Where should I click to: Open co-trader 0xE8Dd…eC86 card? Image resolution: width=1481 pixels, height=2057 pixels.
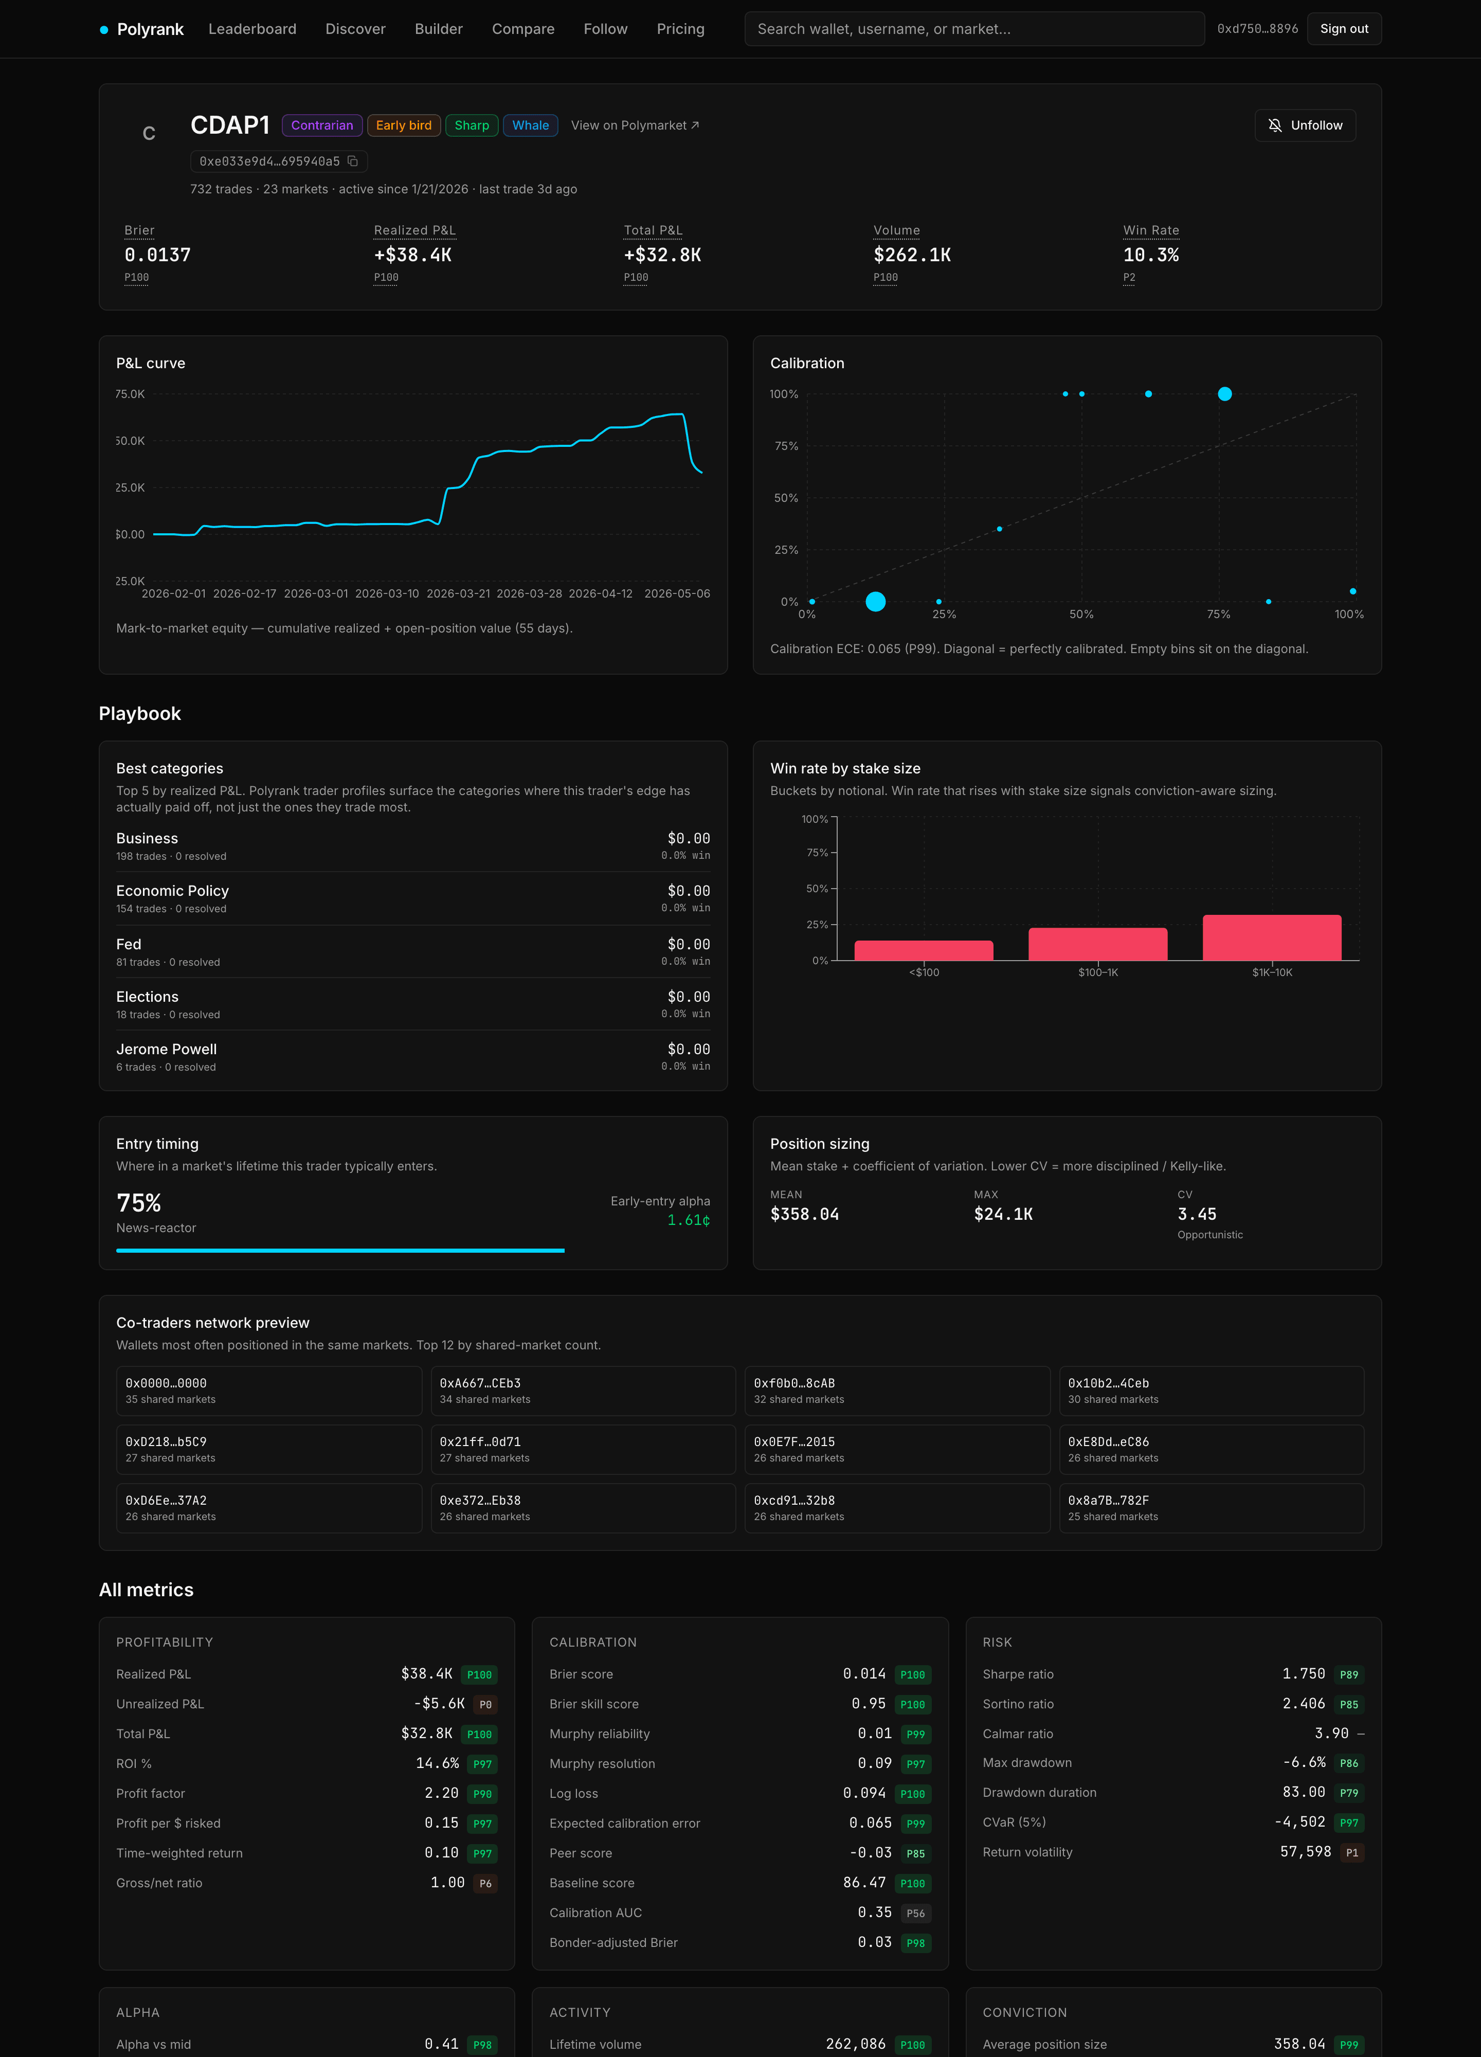coord(1212,1449)
